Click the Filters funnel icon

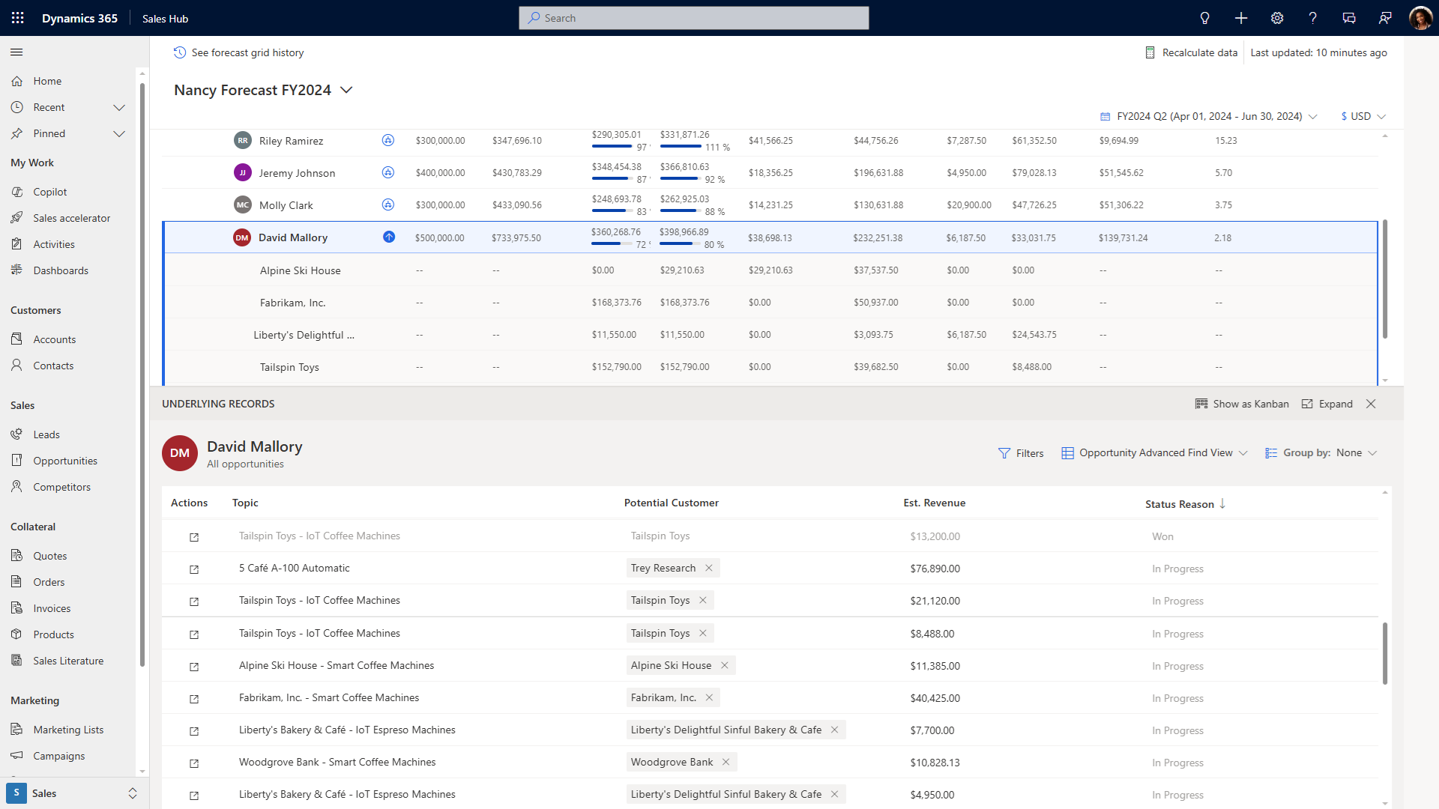[x=1004, y=453]
